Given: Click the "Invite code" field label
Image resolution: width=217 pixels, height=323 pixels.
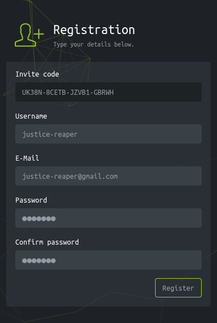Looking at the screenshot, I should tap(37, 74).
